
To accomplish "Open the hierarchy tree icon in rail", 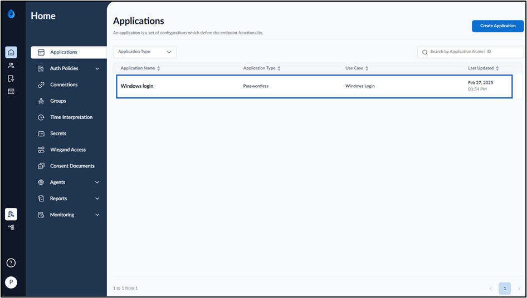I will point(11,227).
